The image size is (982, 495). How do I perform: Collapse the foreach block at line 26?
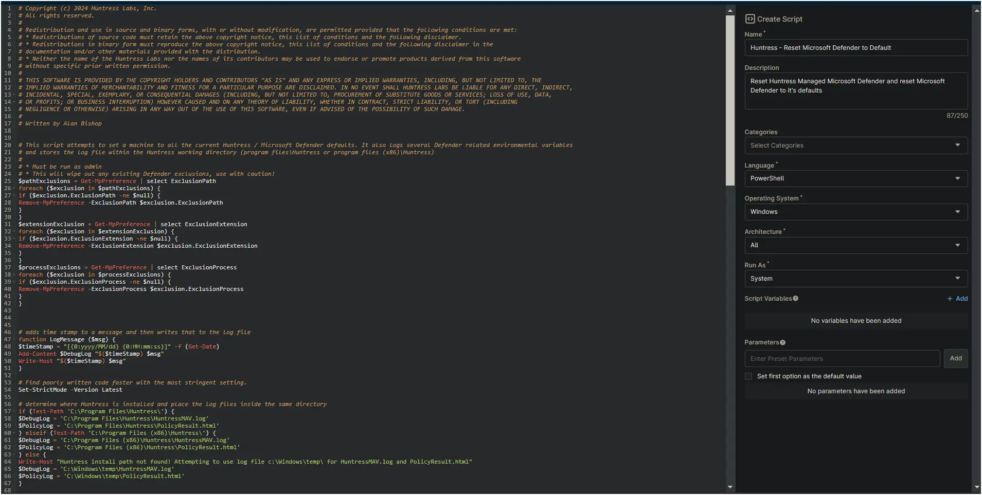[x=13, y=188]
